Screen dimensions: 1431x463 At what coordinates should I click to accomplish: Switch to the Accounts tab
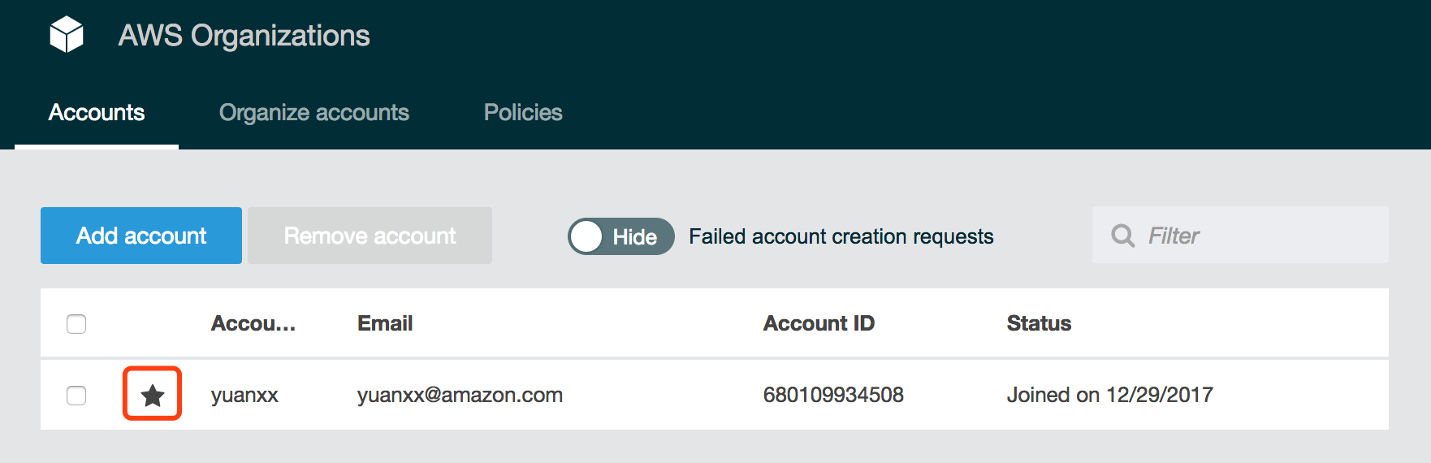[x=97, y=113]
